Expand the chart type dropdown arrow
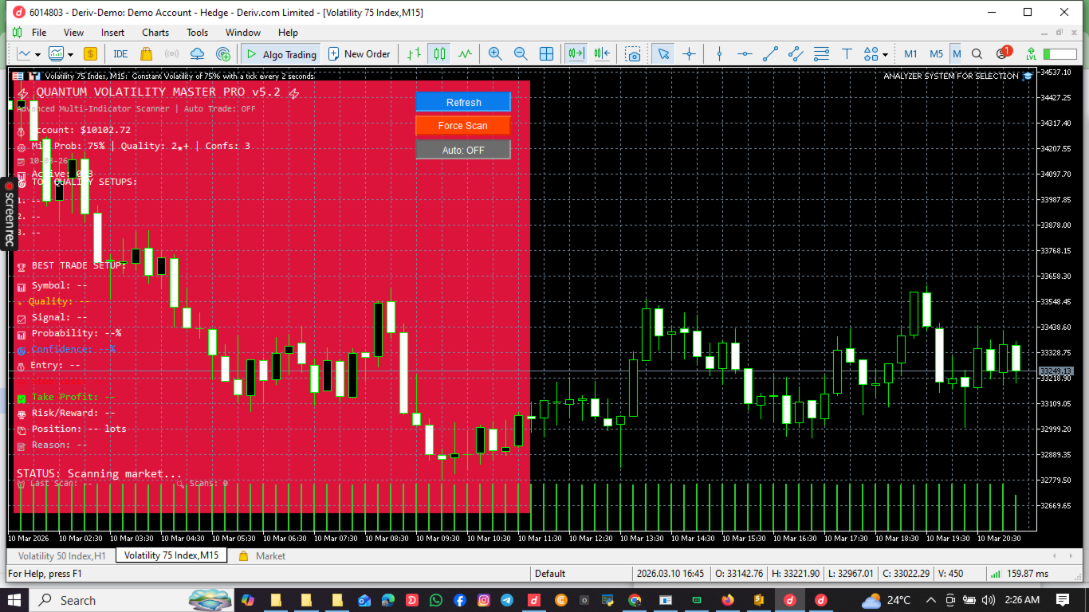Viewport: 1089px width, 612px height. click(38, 54)
